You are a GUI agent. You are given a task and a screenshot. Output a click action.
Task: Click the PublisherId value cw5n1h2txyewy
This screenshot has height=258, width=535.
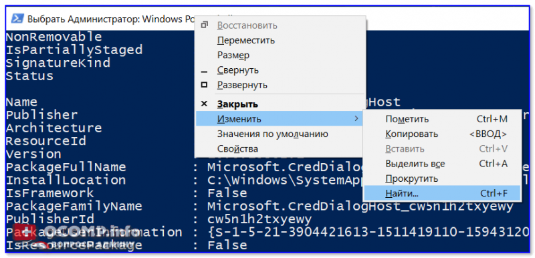[259, 219]
